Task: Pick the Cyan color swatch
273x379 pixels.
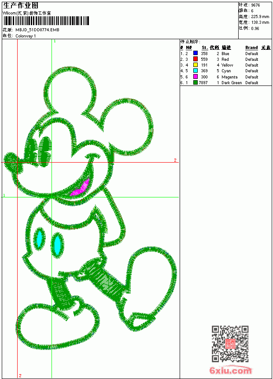Action: click(x=196, y=71)
